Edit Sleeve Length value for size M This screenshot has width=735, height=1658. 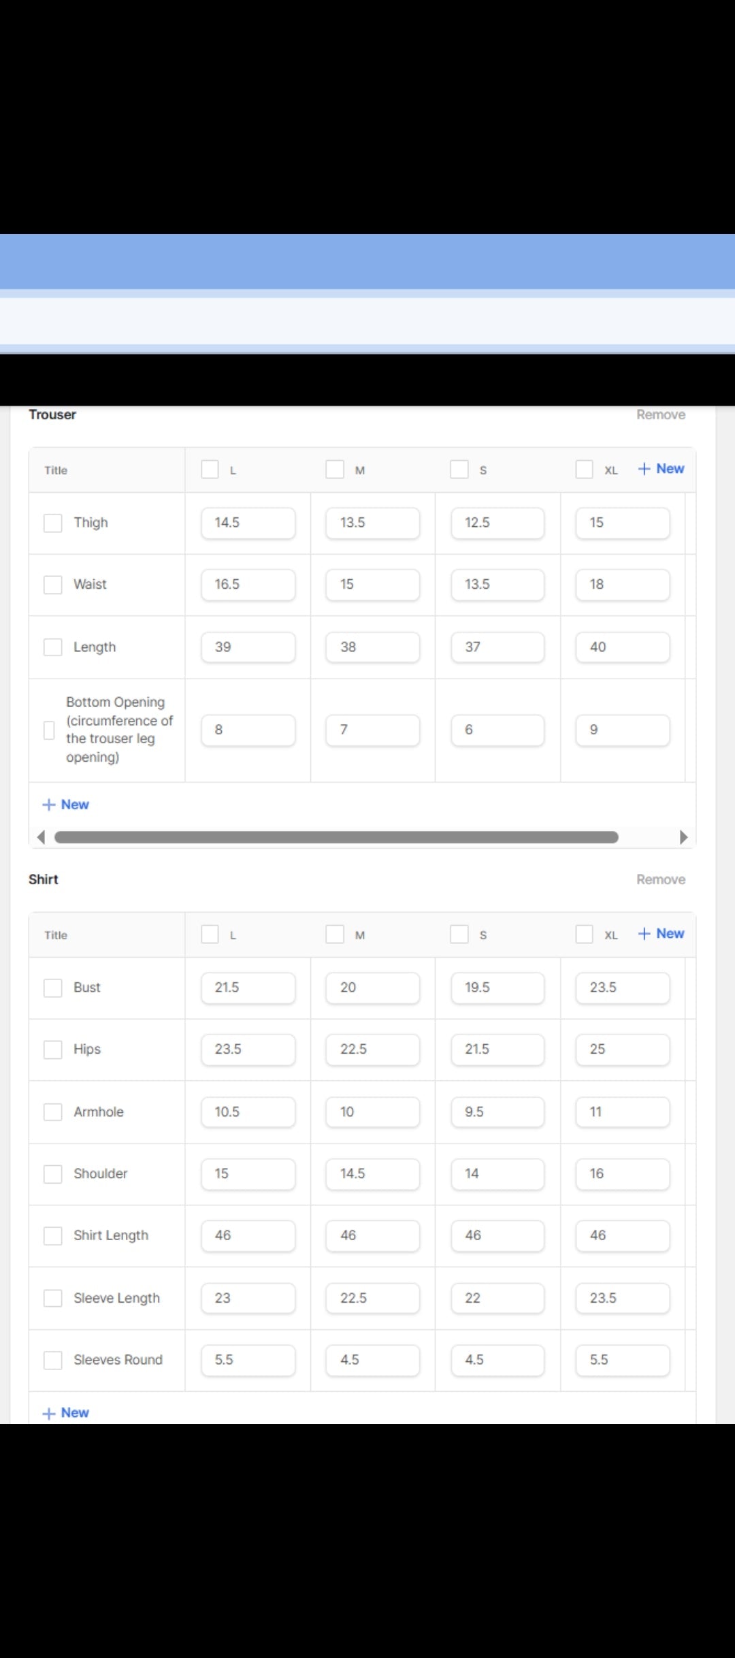[x=372, y=1298]
